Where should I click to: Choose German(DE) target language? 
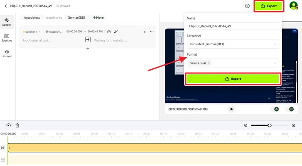point(76,17)
